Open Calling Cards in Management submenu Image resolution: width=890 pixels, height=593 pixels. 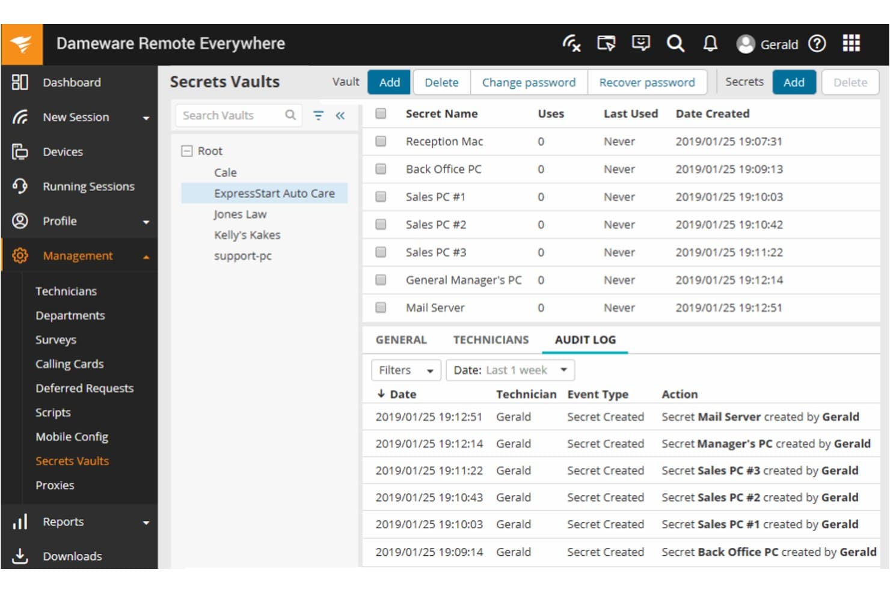coord(70,363)
